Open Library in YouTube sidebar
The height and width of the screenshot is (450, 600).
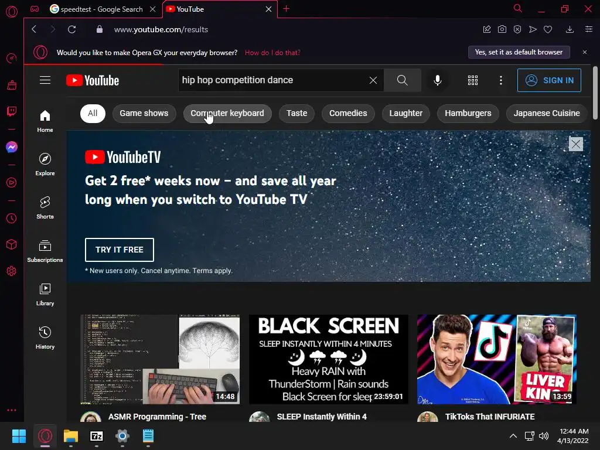pyautogui.click(x=45, y=294)
